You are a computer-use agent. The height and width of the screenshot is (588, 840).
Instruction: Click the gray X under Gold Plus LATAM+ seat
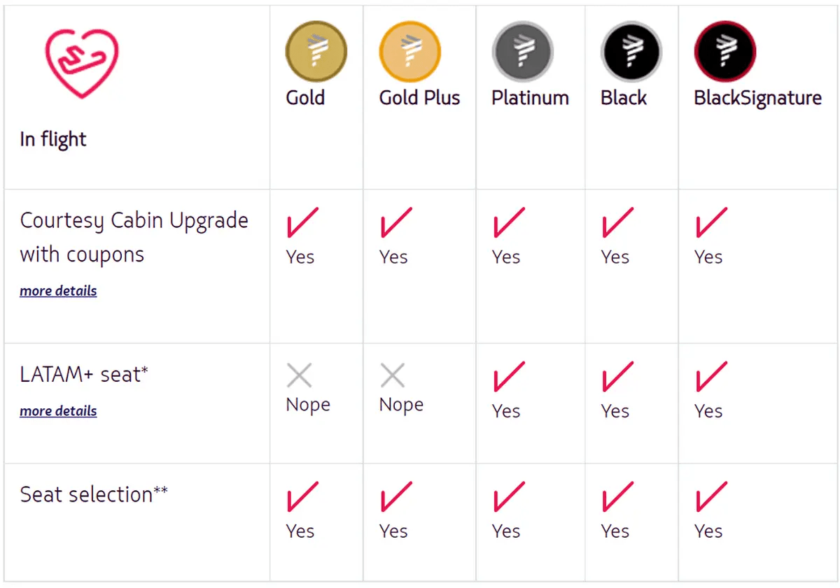[x=393, y=376]
